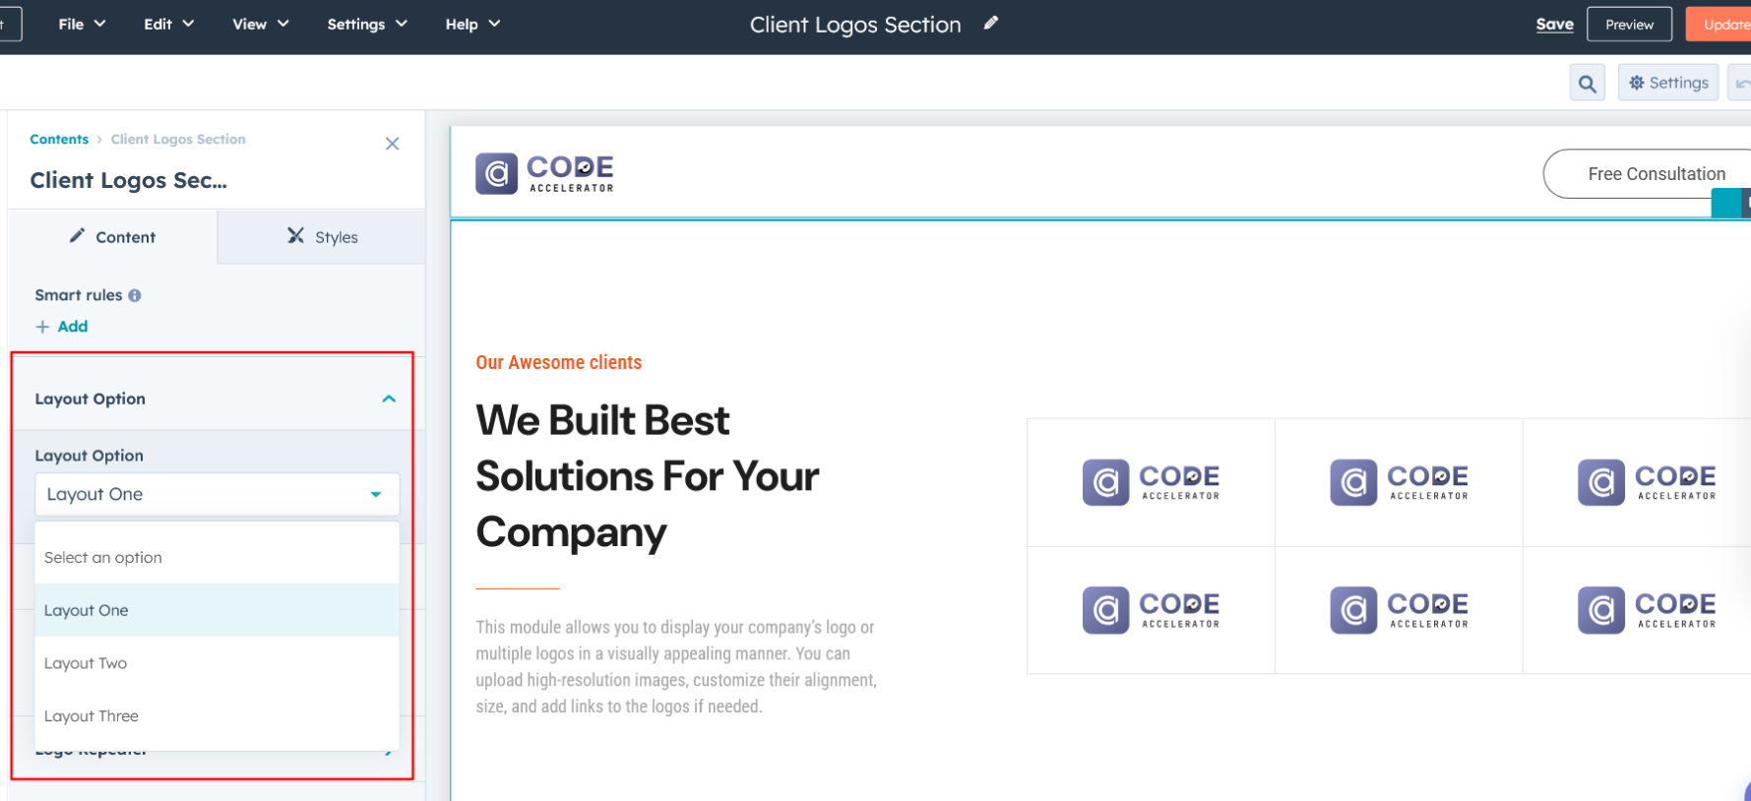Viewport: 1751px width, 801px height.
Task: Click the search magnifier icon
Action: (x=1587, y=84)
